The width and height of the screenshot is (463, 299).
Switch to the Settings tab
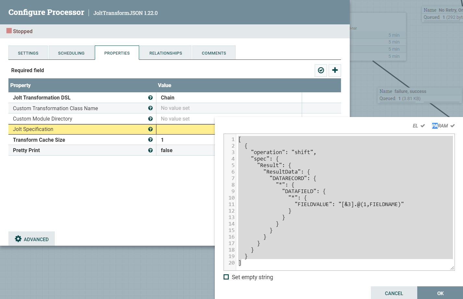click(x=28, y=53)
